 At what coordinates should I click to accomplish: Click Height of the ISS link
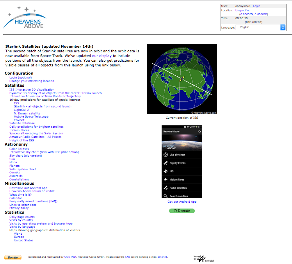tap(21, 141)
